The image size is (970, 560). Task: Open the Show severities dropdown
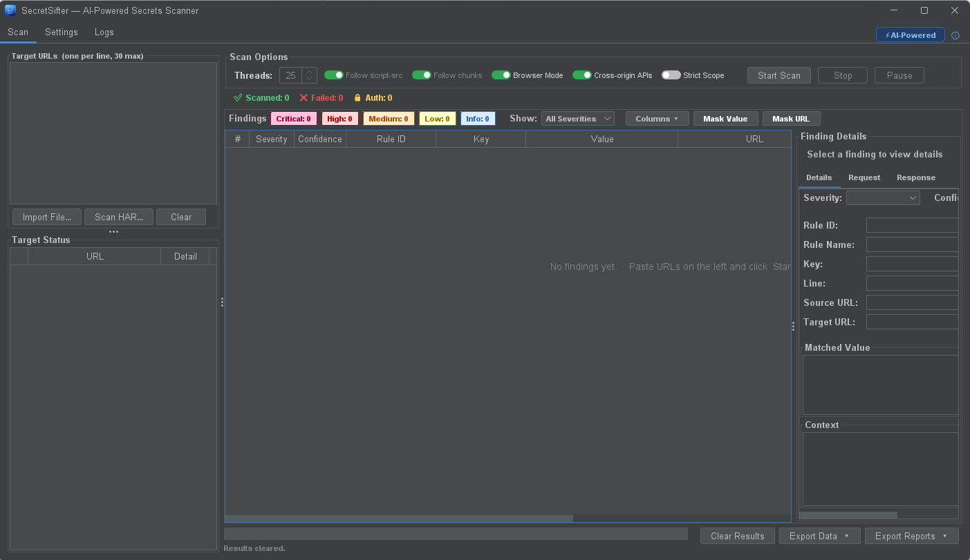pos(578,119)
